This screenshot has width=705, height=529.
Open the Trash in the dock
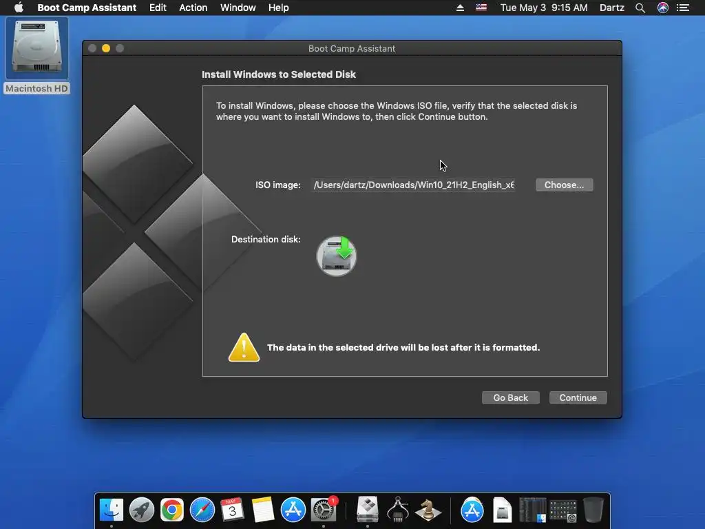593,510
